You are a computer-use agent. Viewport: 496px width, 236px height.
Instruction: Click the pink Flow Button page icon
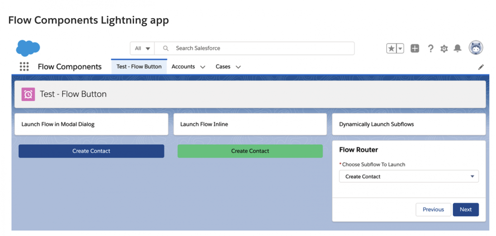point(28,94)
